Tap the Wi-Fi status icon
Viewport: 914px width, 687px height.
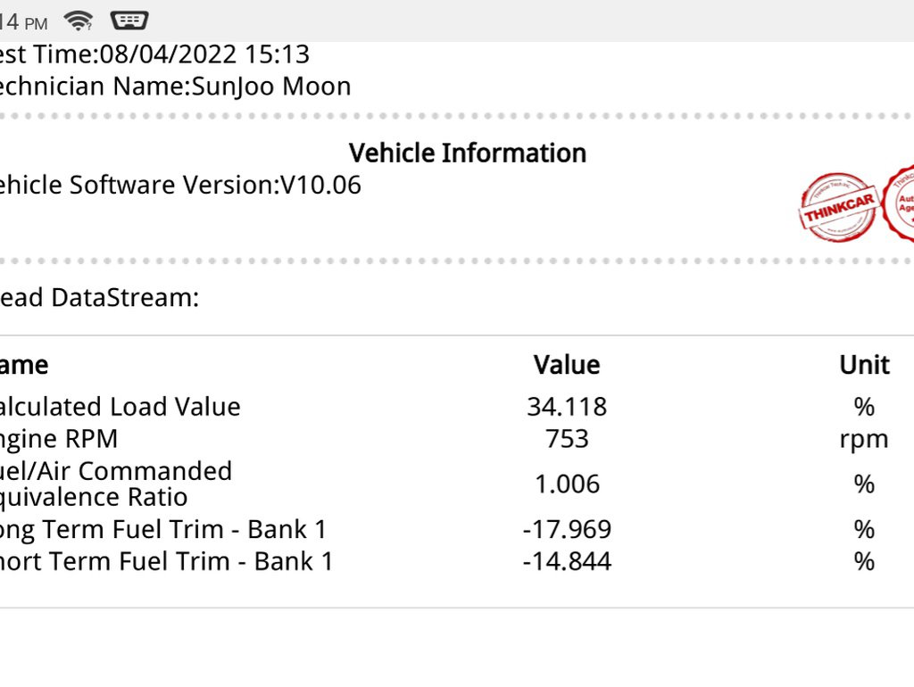click(x=79, y=21)
